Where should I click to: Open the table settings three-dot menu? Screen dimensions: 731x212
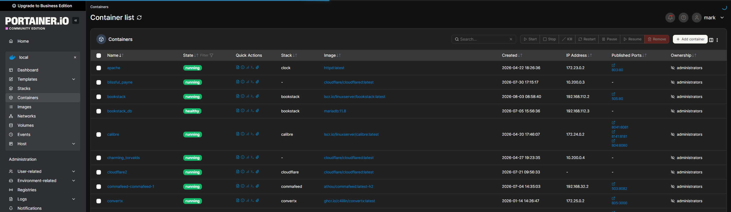[717, 40]
